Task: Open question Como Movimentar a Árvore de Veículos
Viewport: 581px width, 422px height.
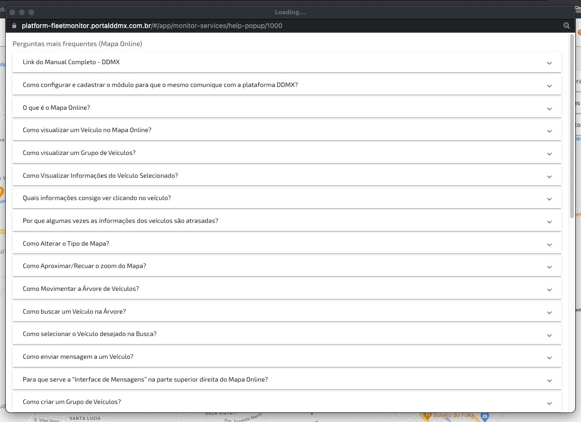Action: pos(287,289)
